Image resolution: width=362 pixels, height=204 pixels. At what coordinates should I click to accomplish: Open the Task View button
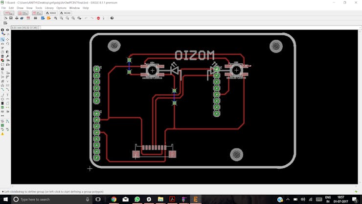[98, 199]
